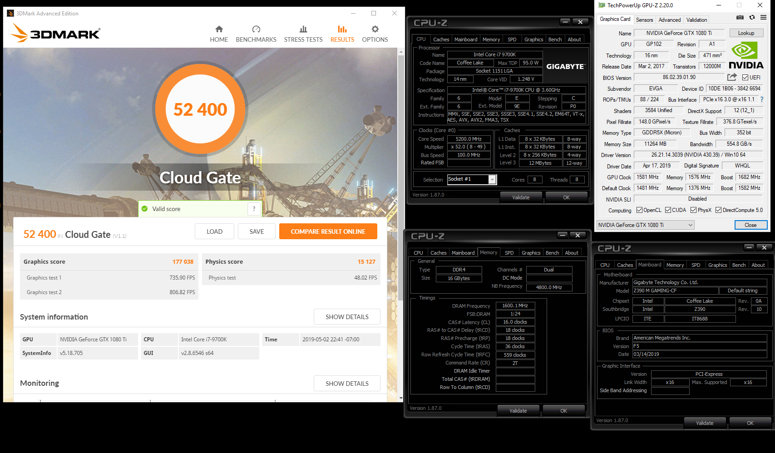Click the 52 400 score circle
The height and width of the screenshot is (453, 775).
pyautogui.click(x=200, y=109)
